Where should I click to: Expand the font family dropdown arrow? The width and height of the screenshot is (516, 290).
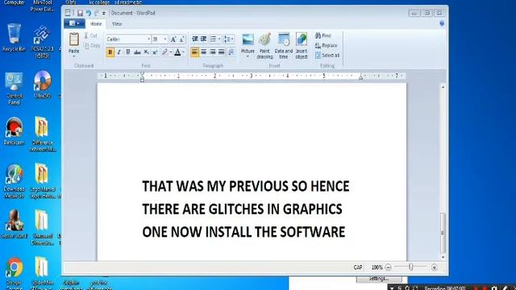148,39
